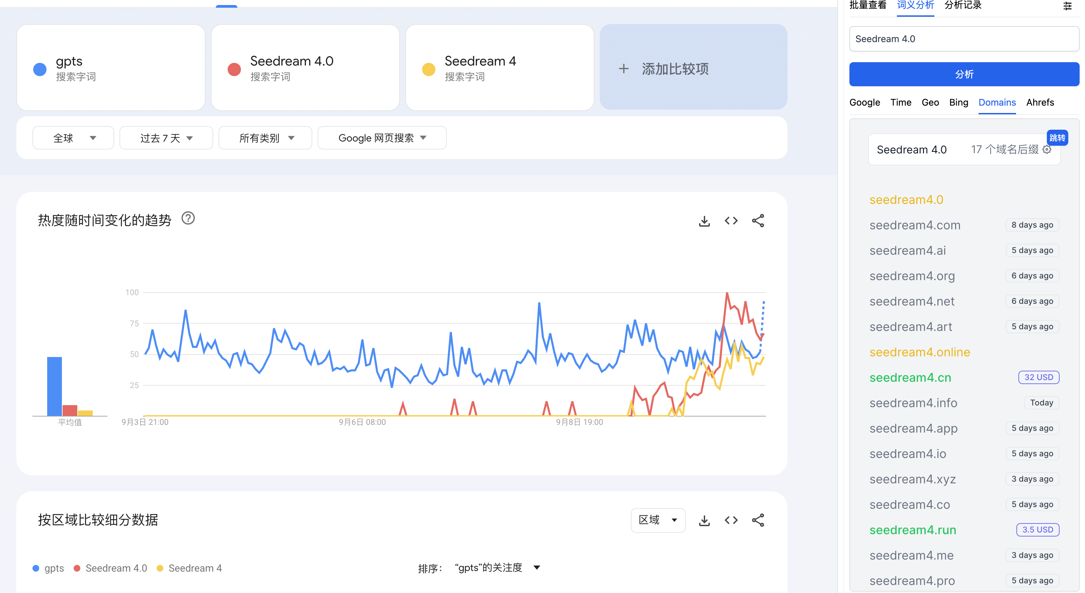Click the orange seedream4.0 heading
This screenshot has height=593, width=1085.
pos(906,199)
